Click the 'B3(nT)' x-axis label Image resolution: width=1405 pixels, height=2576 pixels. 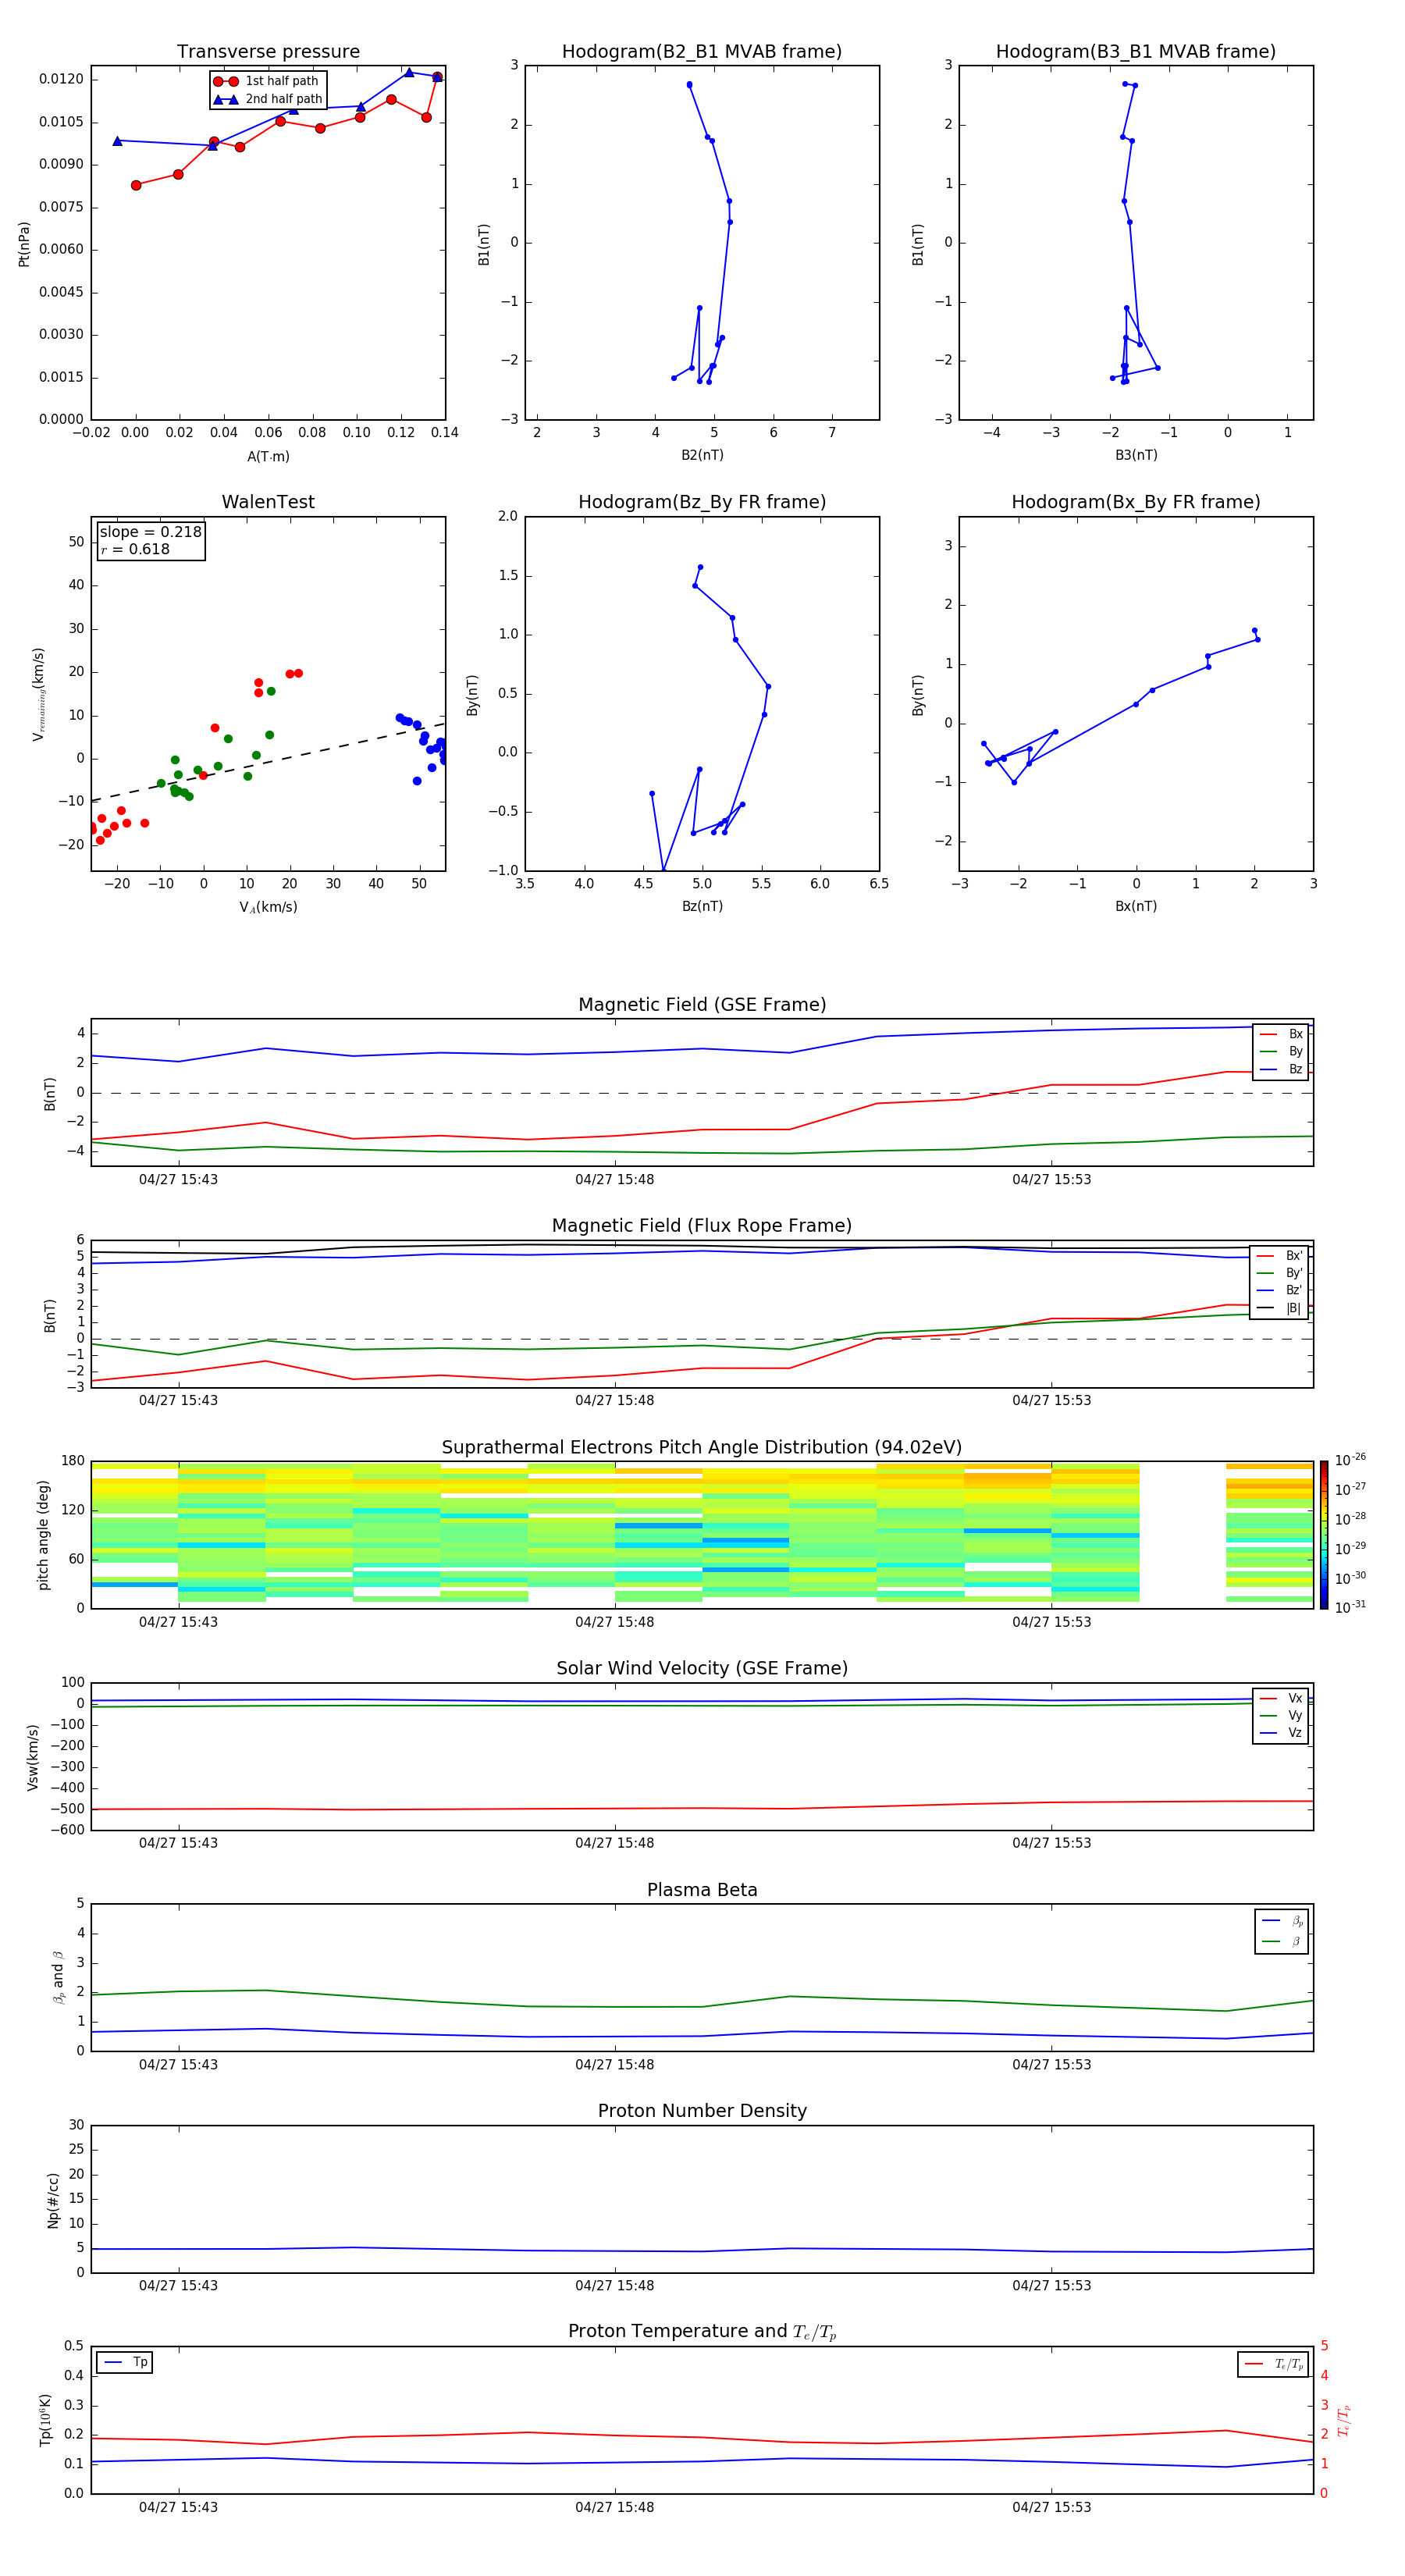pyautogui.click(x=1136, y=455)
